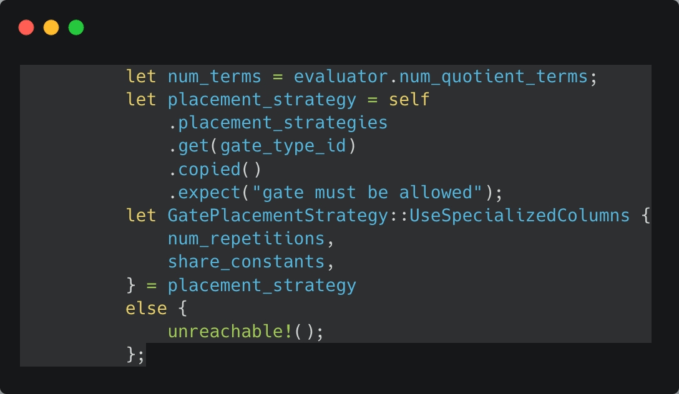
Task: Click the green maximize window button
Action: click(76, 27)
